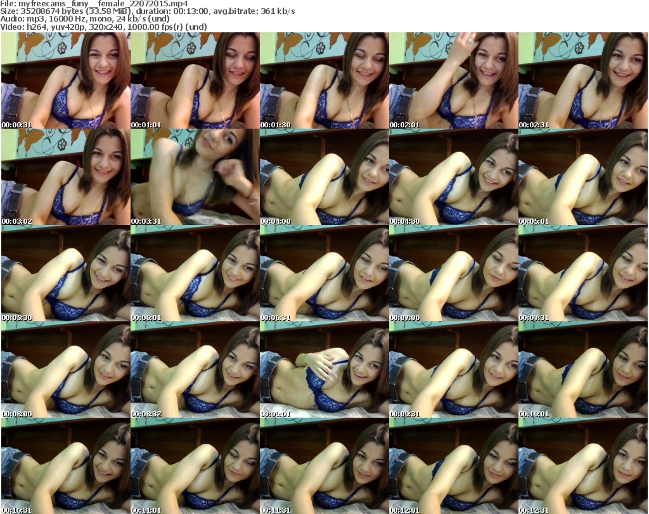Pick the thumbnail stamped 00:07:00
649x514 pixels.
click(x=454, y=273)
